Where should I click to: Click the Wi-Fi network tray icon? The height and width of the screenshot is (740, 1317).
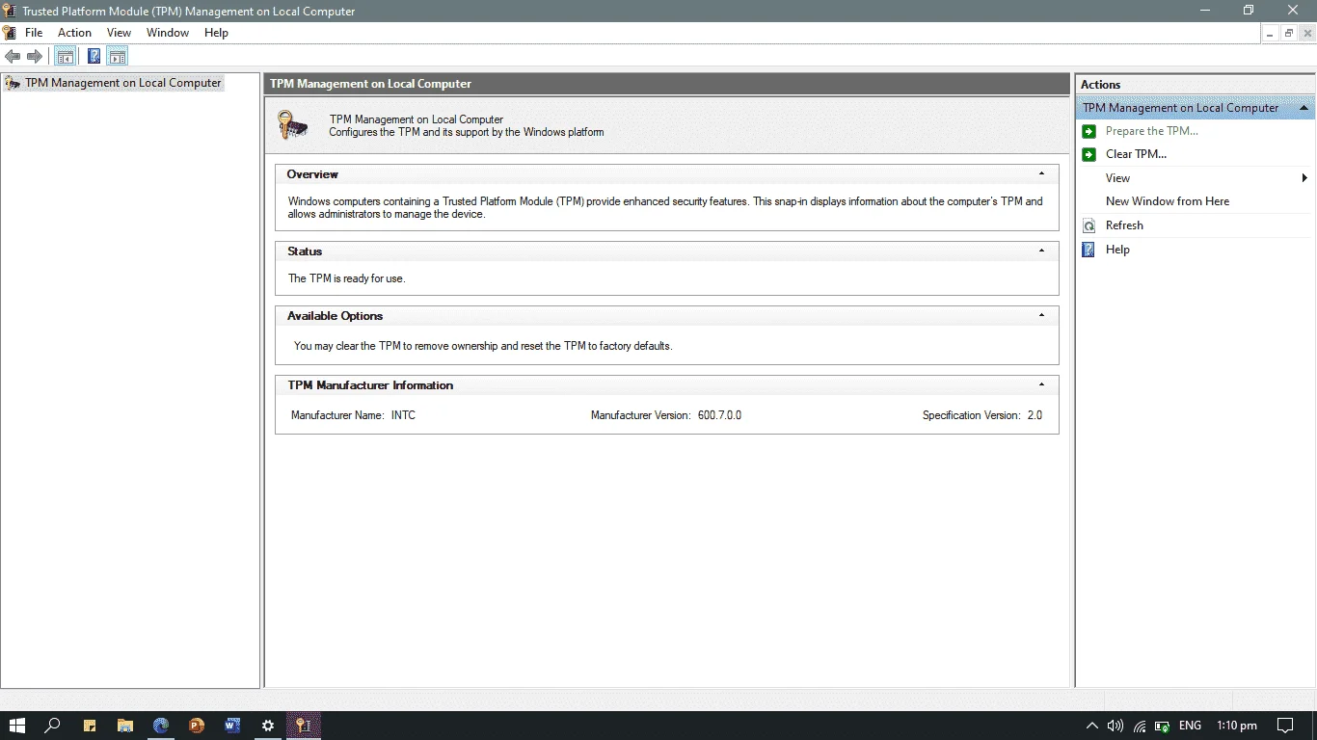(1140, 726)
